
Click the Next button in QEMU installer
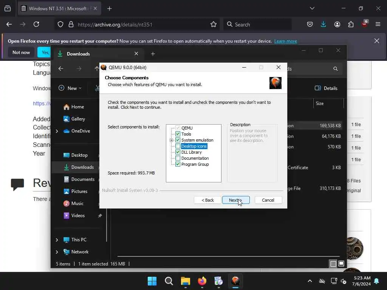pos(236,200)
